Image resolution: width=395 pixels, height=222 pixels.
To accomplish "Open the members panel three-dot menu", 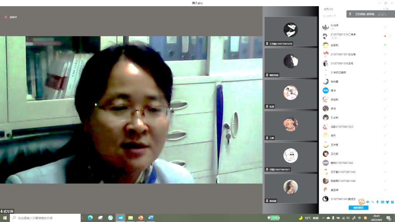I will pyautogui.click(x=384, y=9).
